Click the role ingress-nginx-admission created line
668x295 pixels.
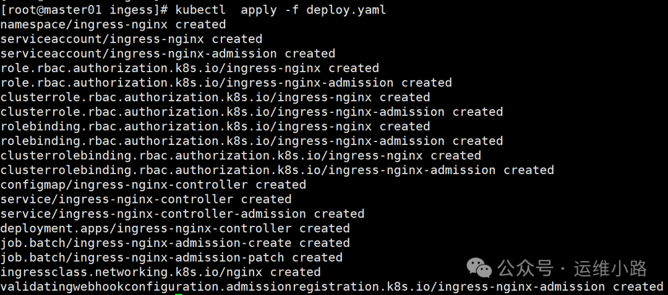coord(226,83)
